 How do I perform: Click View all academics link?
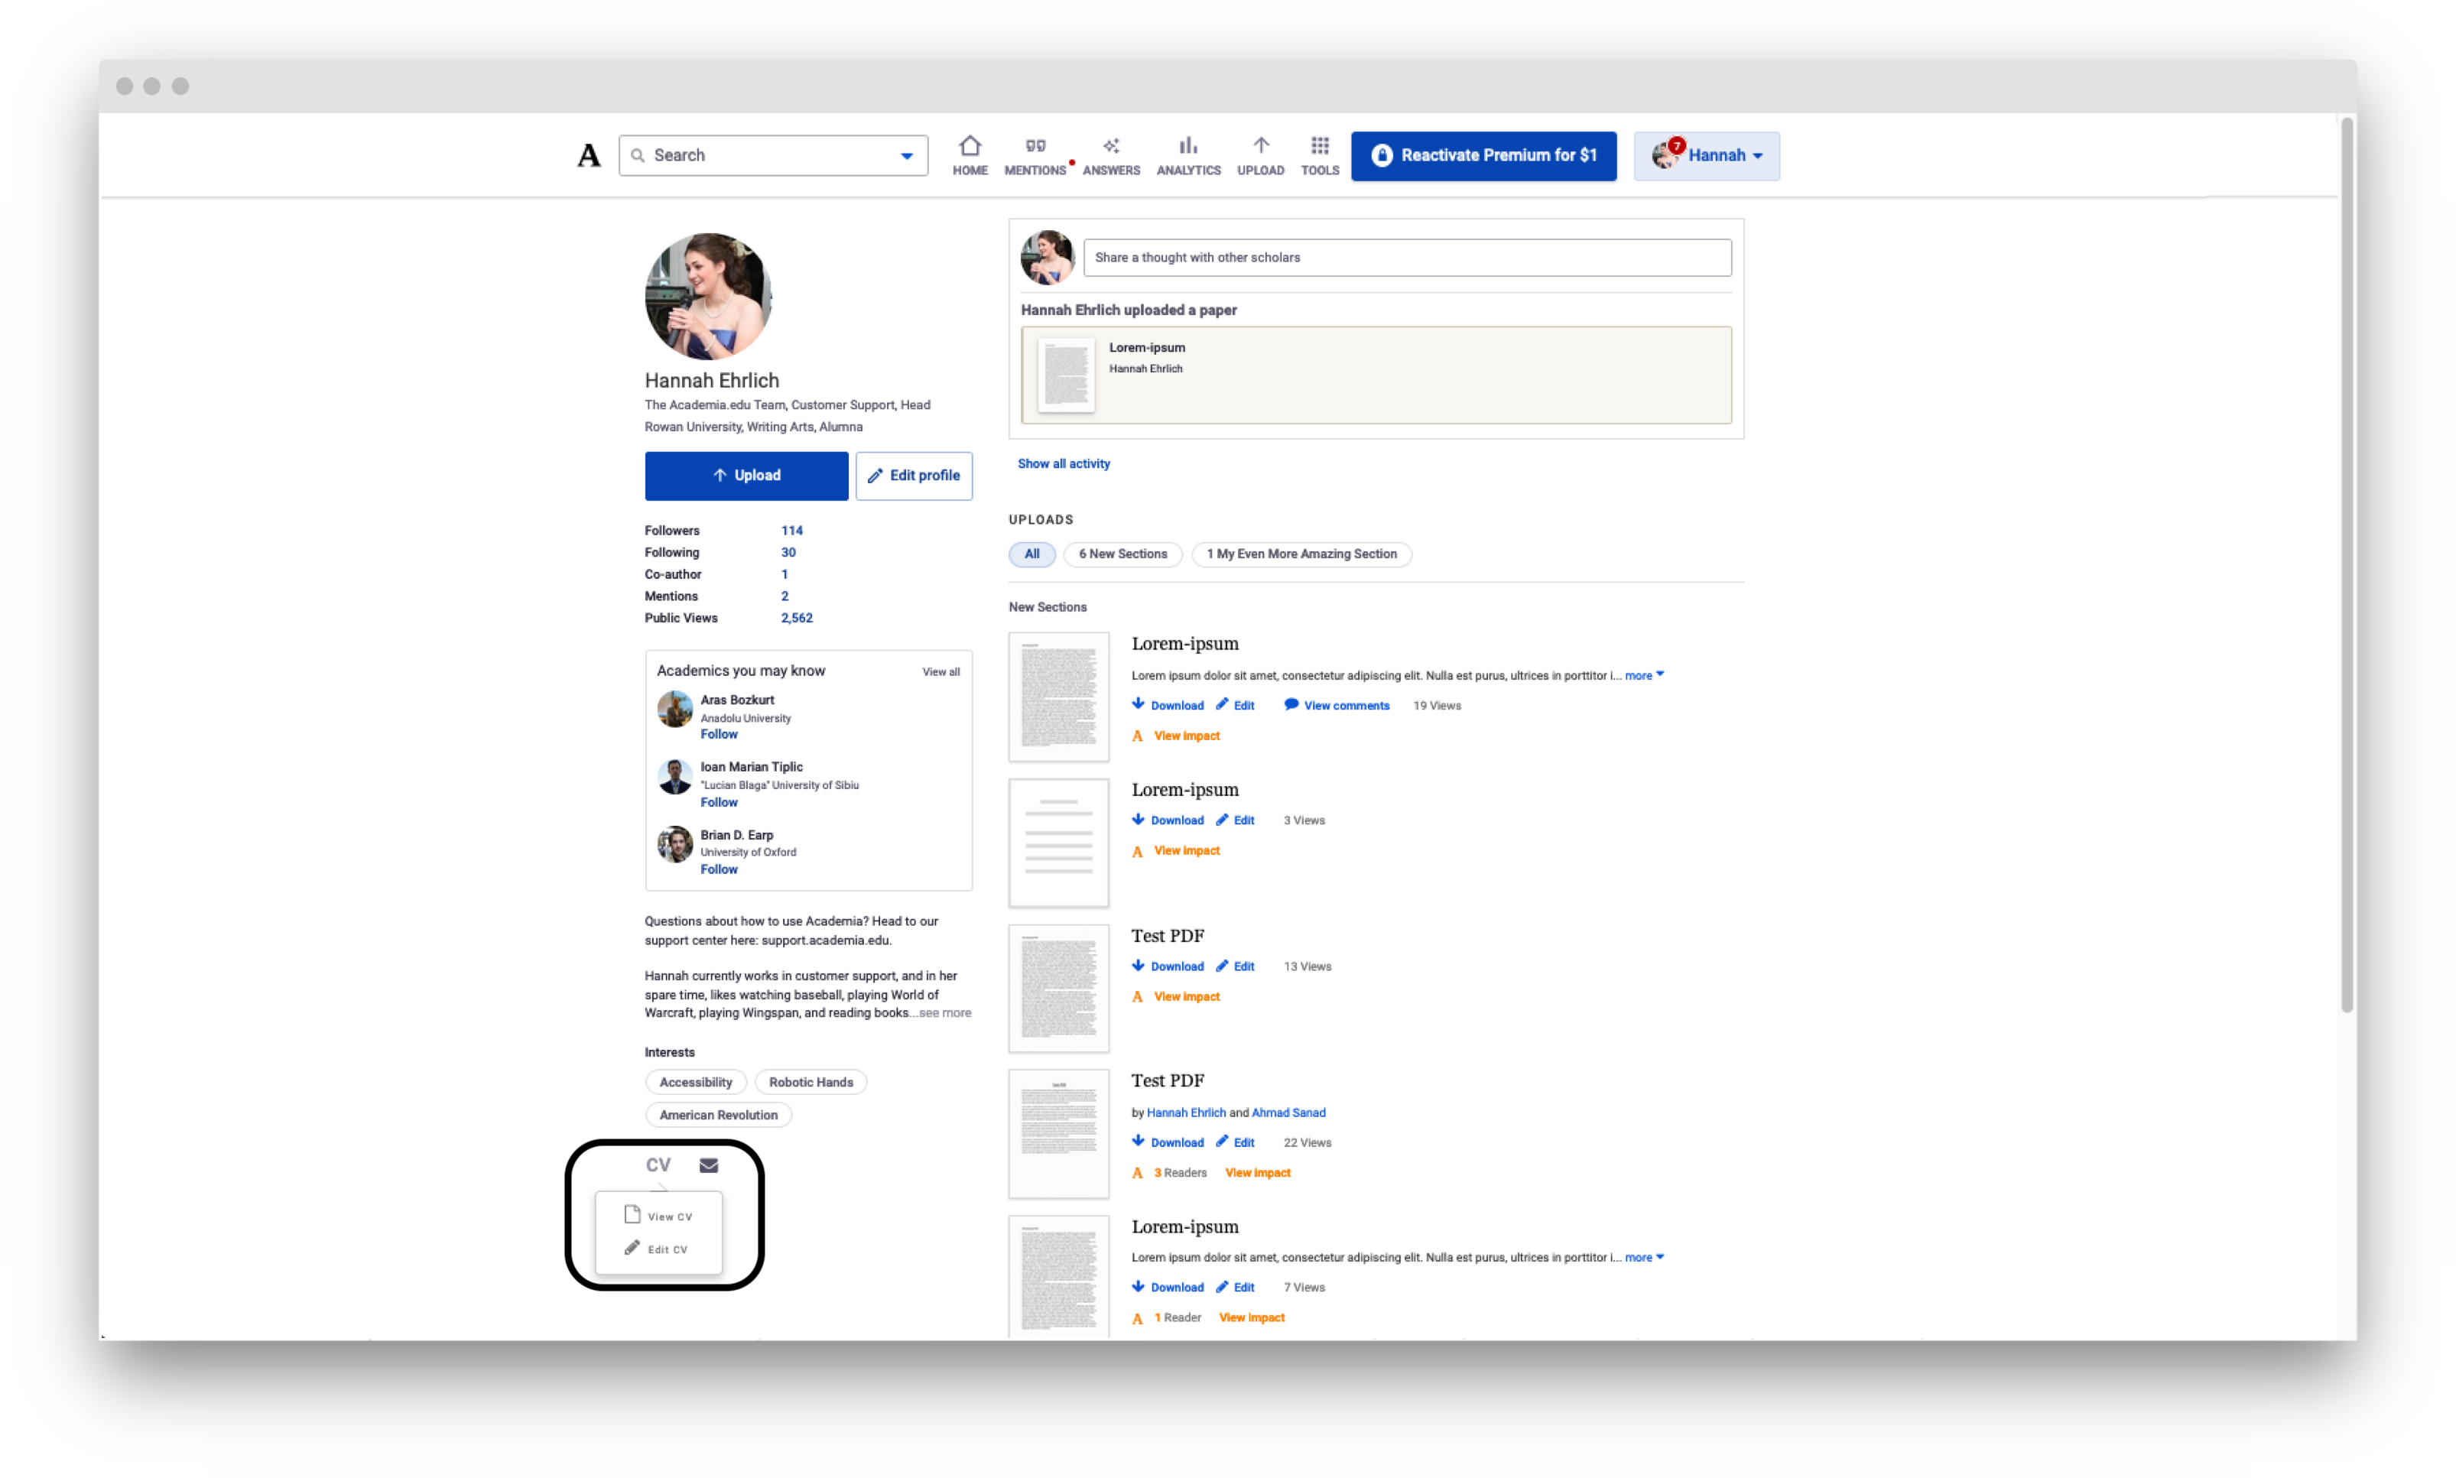coord(940,671)
